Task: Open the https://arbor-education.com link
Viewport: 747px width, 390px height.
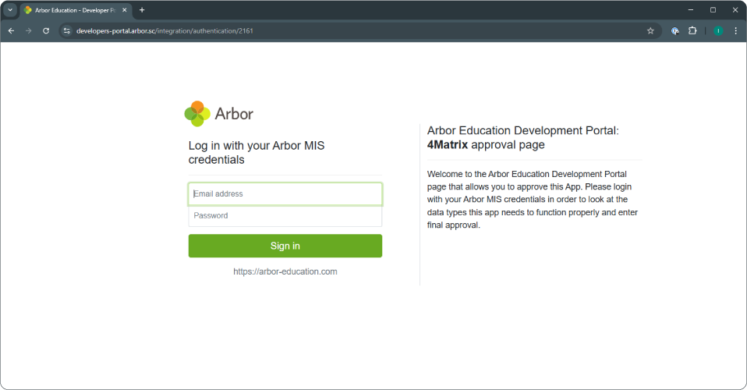Action: [x=285, y=271]
